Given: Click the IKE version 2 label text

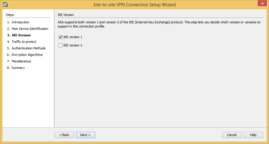Looking at the screenshot, I should (73, 45).
